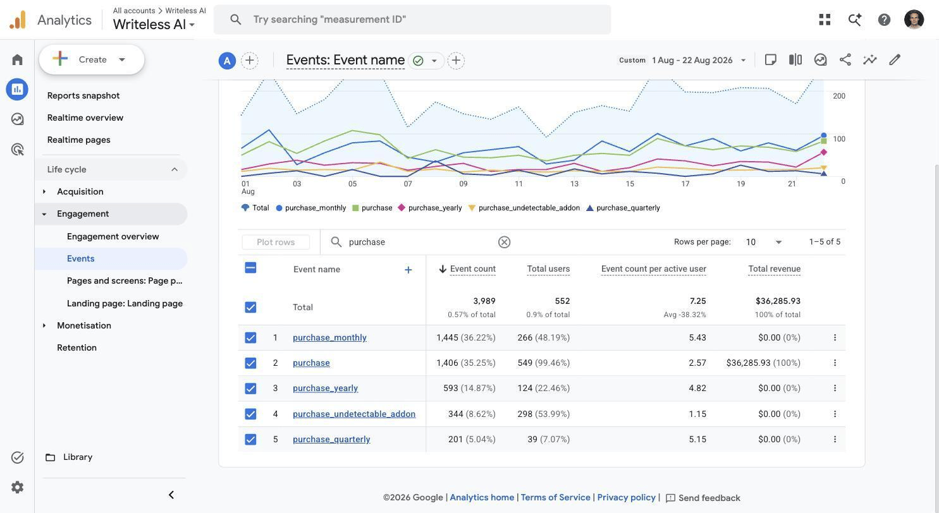The height and width of the screenshot is (513, 939).
Task: Toggle the purchase_undetectable_addon legend marker
Action: 472,208
